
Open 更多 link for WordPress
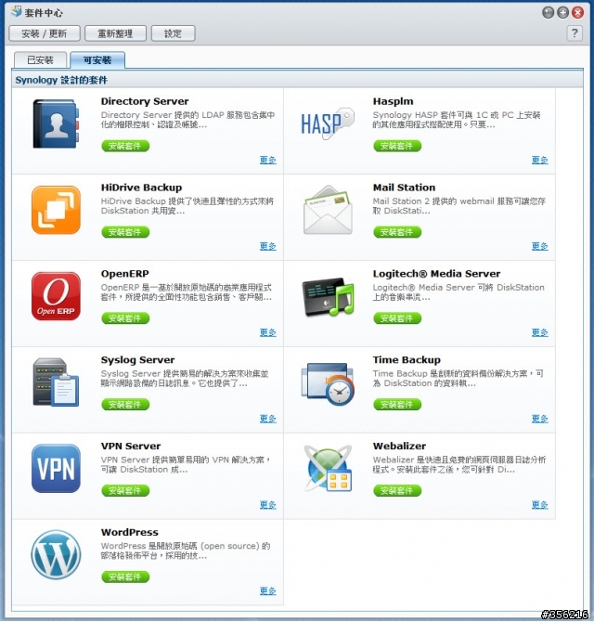tap(268, 590)
